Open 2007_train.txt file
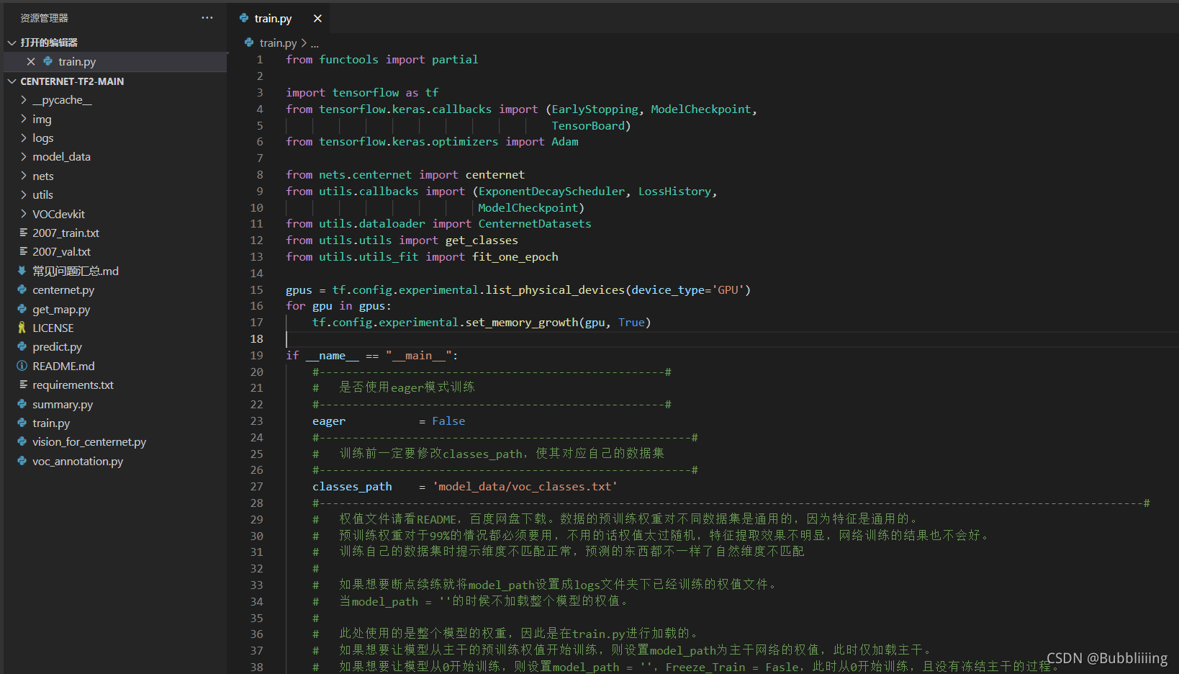Image resolution: width=1179 pixels, height=674 pixels. 65,233
